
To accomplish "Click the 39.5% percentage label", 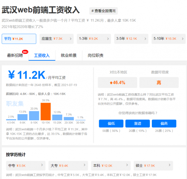I will 46,100.
